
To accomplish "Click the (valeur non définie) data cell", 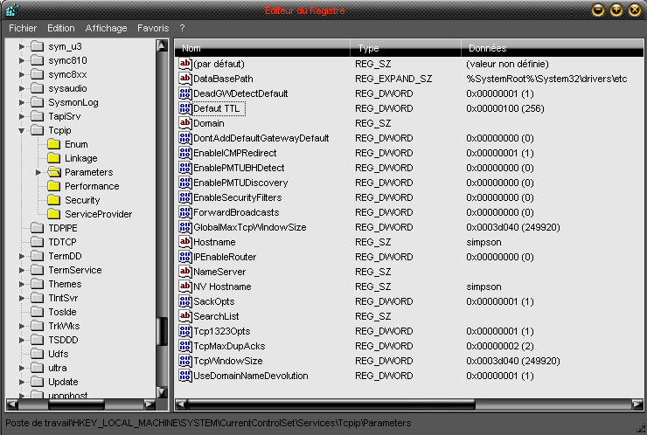I will (x=507, y=64).
